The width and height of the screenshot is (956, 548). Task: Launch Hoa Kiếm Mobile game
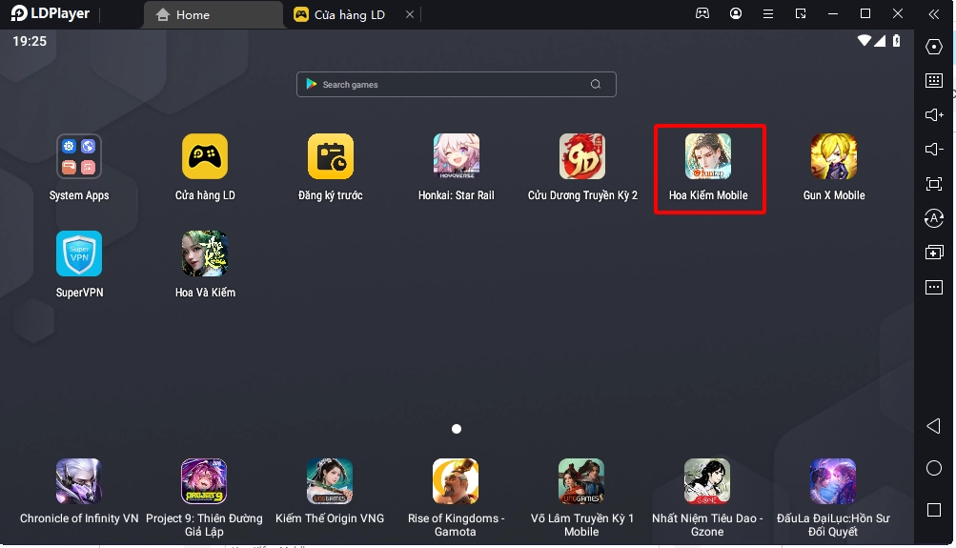pyautogui.click(x=708, y=156)
